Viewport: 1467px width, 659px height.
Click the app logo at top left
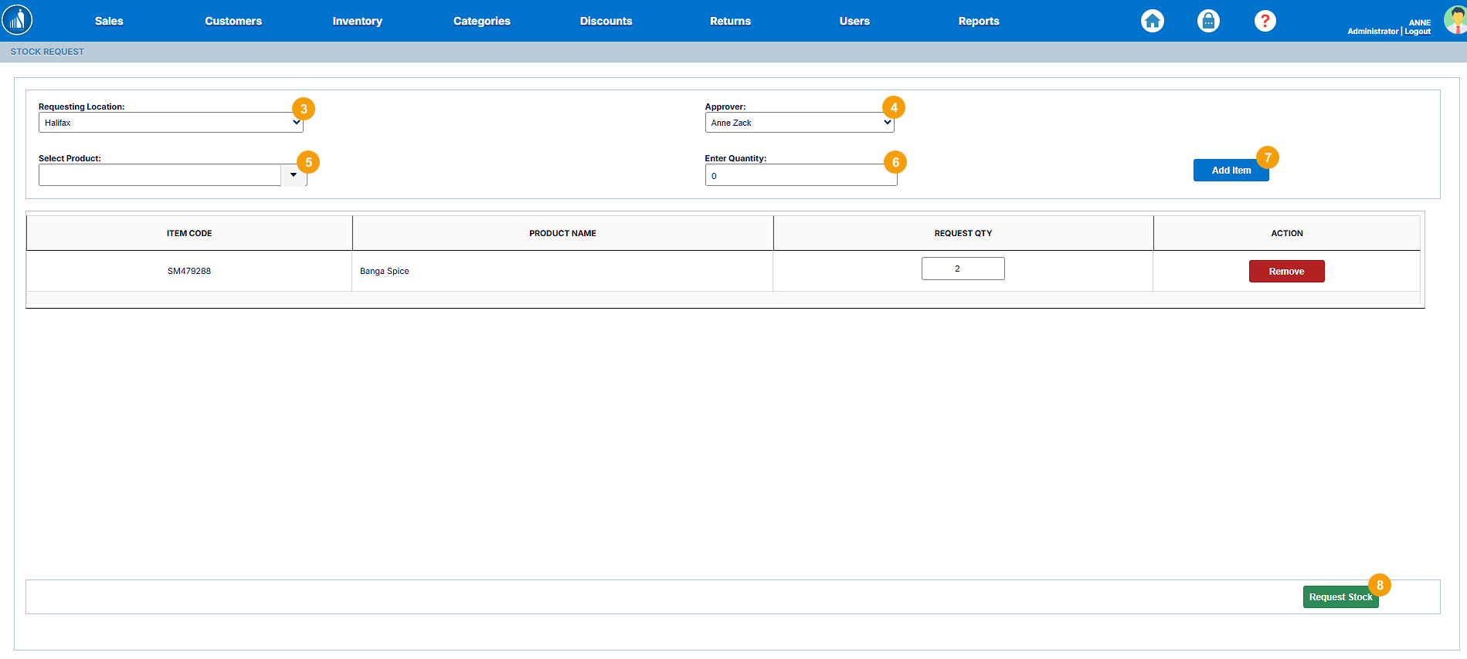click(x=17, y=20)
